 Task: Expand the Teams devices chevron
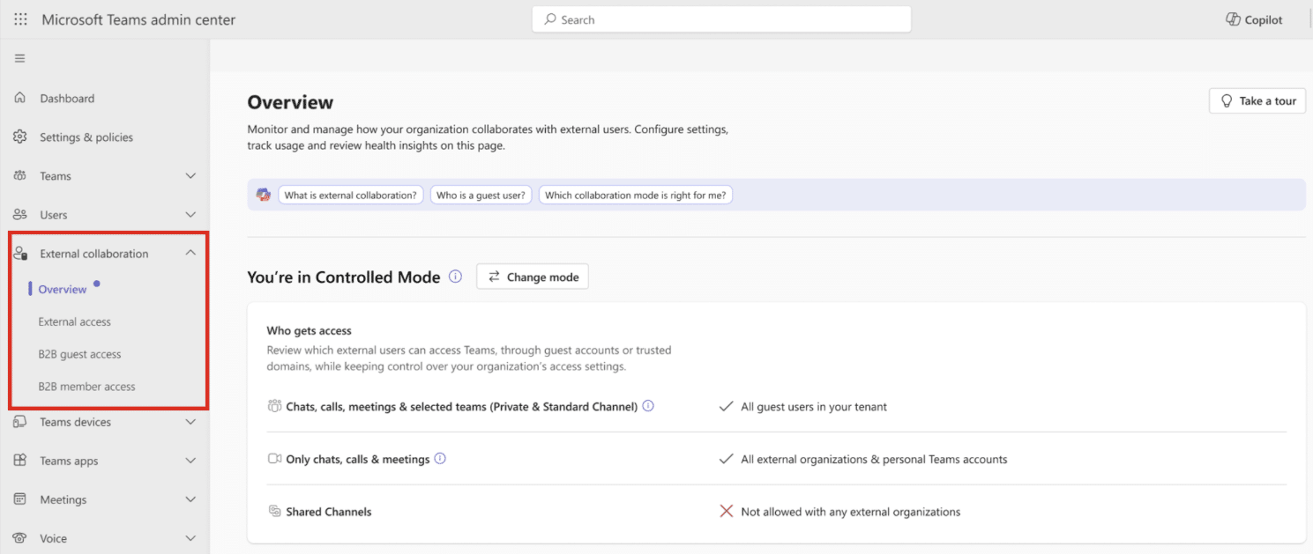point(190,422)
